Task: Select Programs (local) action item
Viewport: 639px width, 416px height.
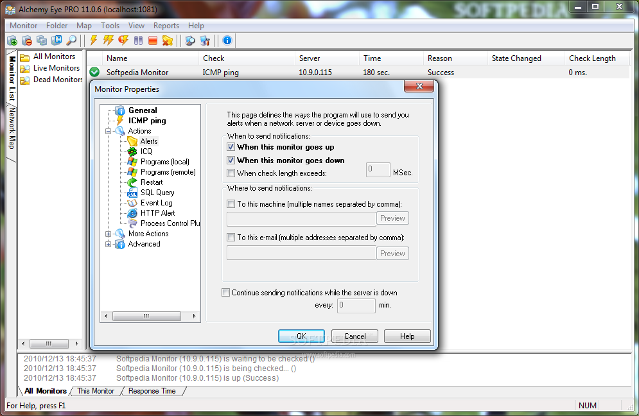Action: (164, 162)
